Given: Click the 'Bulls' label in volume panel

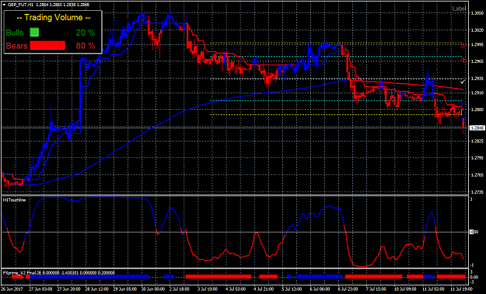Looking at the screenshot, I should [15, 33].
